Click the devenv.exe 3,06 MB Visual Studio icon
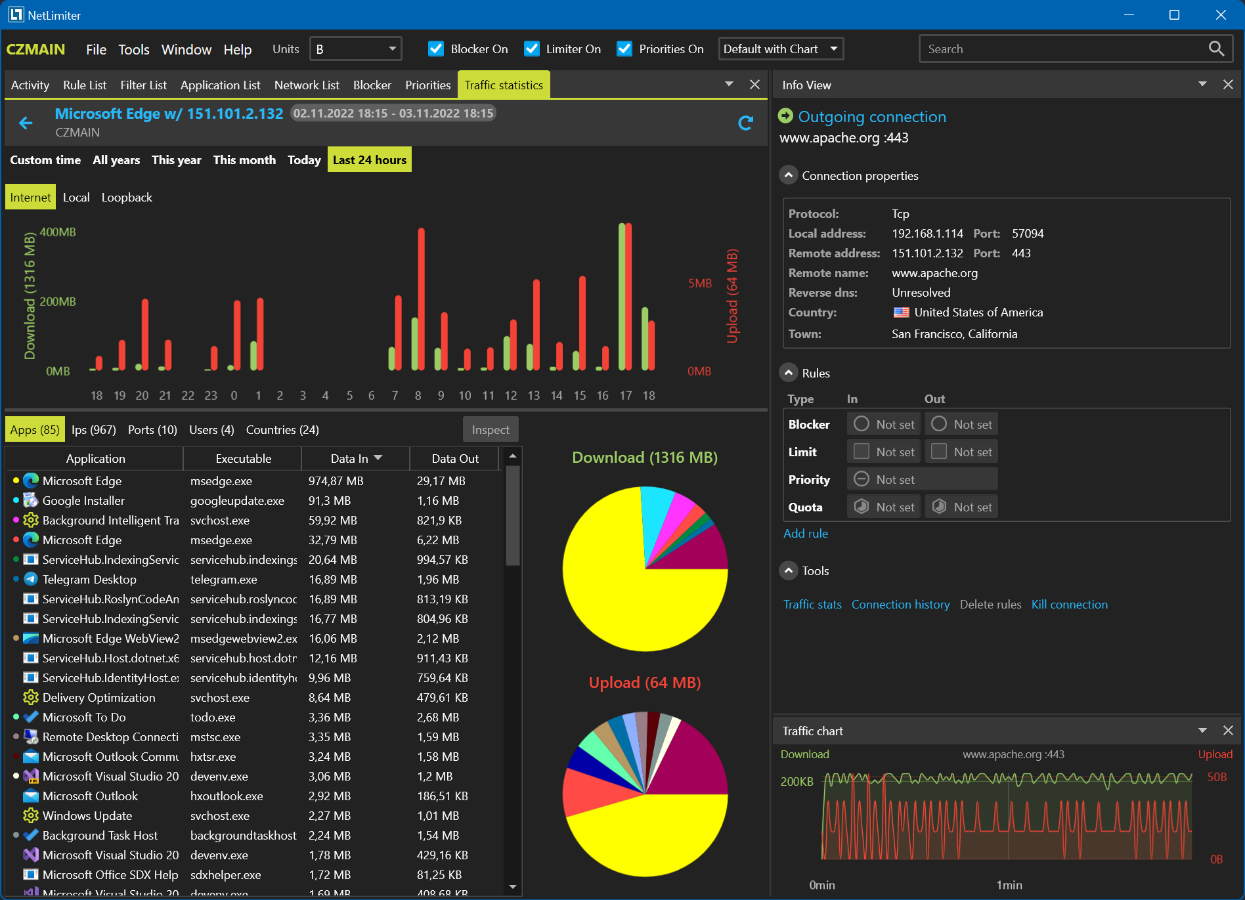 [x=31, y=776]
